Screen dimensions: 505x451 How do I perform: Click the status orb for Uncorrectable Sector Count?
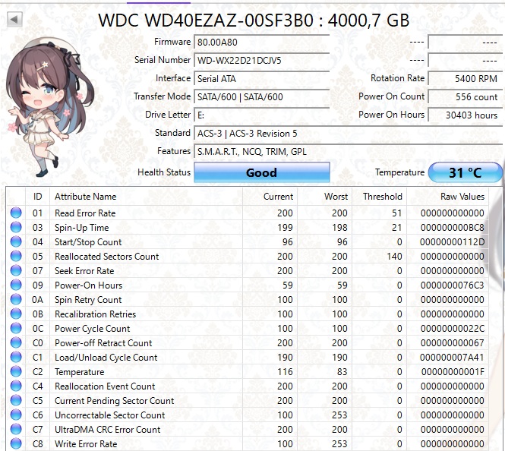(x=16, y=415)
